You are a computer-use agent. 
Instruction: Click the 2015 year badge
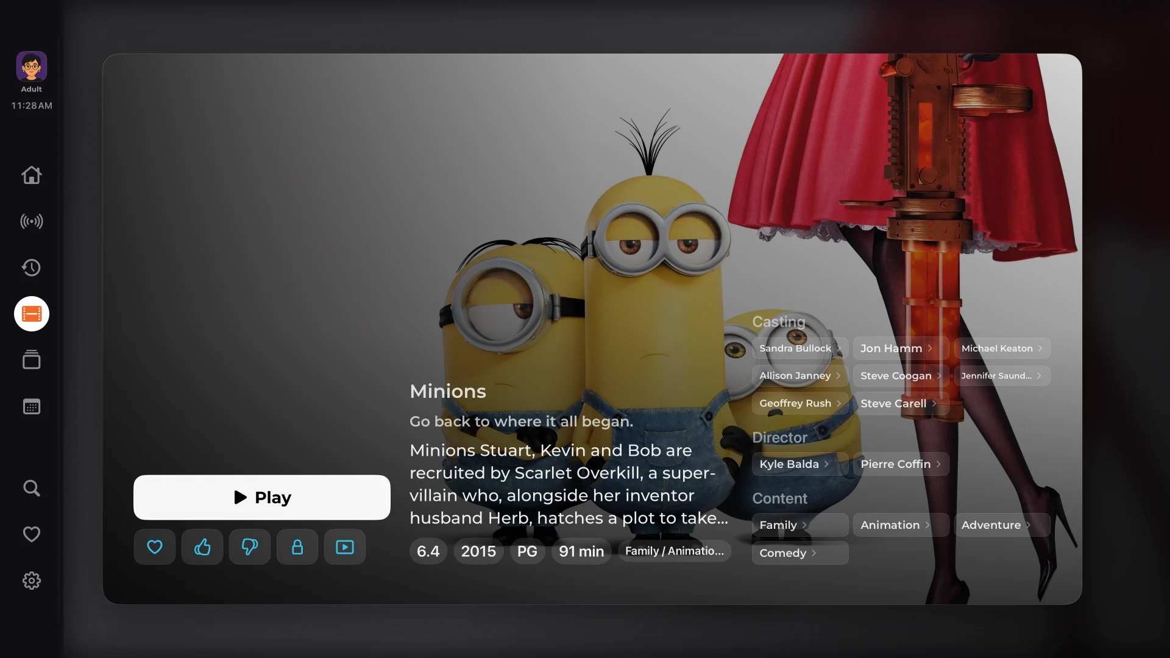[x=478, y=551]
